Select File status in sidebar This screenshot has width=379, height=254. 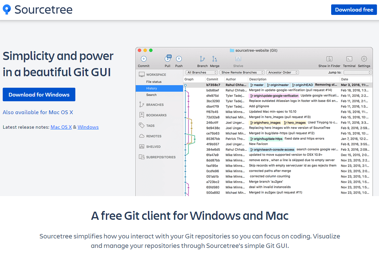(x=154, y=82)
